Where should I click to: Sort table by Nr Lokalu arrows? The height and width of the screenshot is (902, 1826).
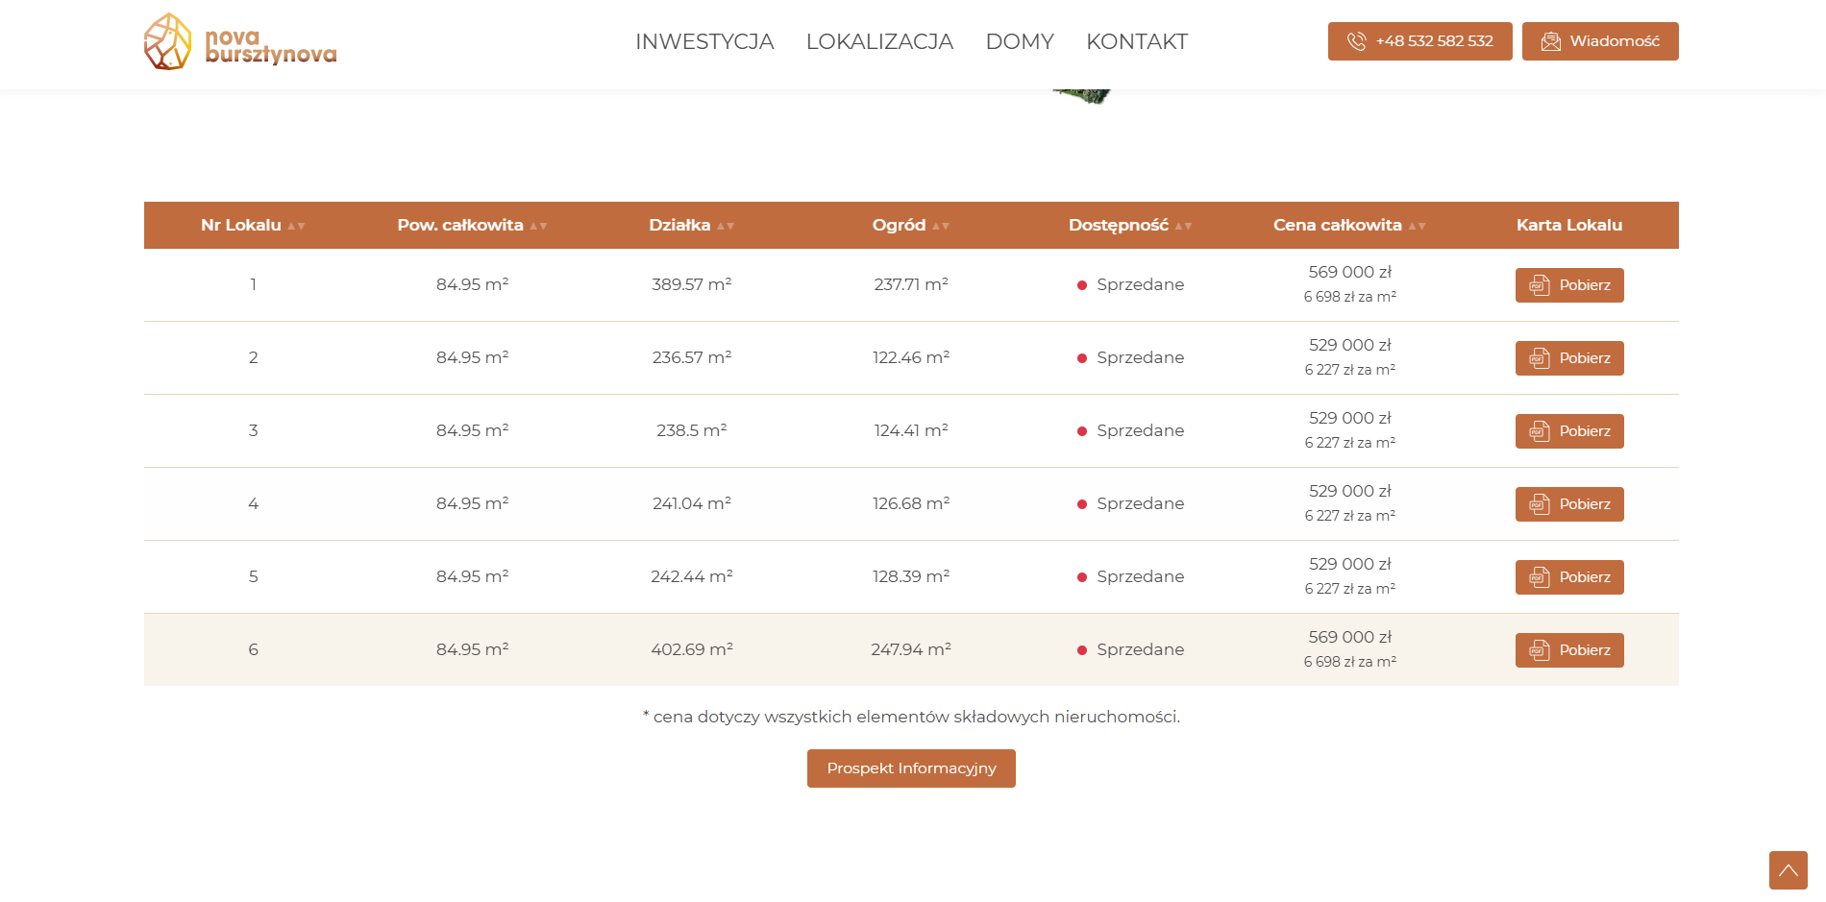coord(296,226)
